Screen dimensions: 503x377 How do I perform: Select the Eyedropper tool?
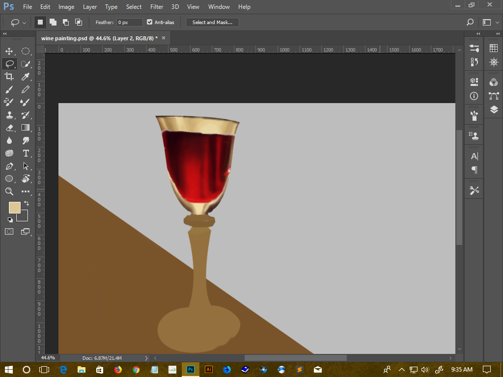click(26, 76)
